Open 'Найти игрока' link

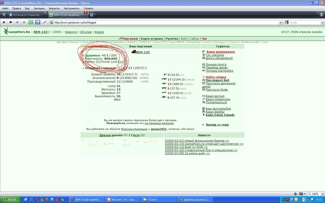216,77
